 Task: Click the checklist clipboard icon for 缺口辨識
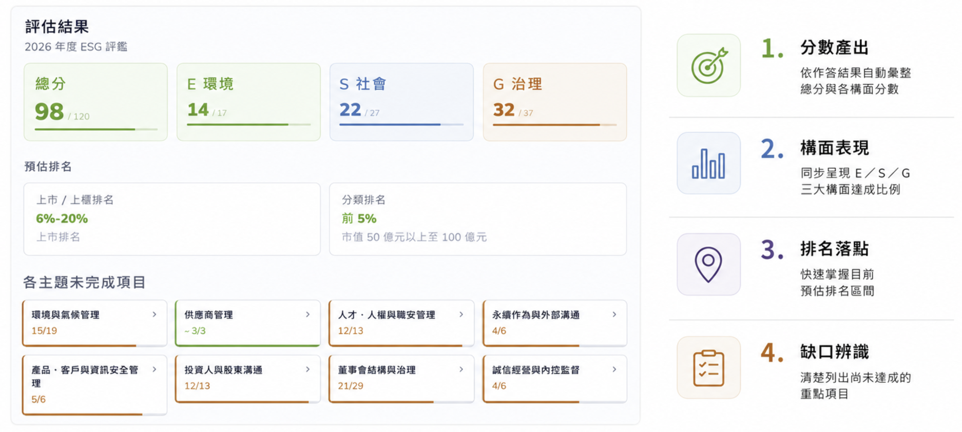click(708, 367)
